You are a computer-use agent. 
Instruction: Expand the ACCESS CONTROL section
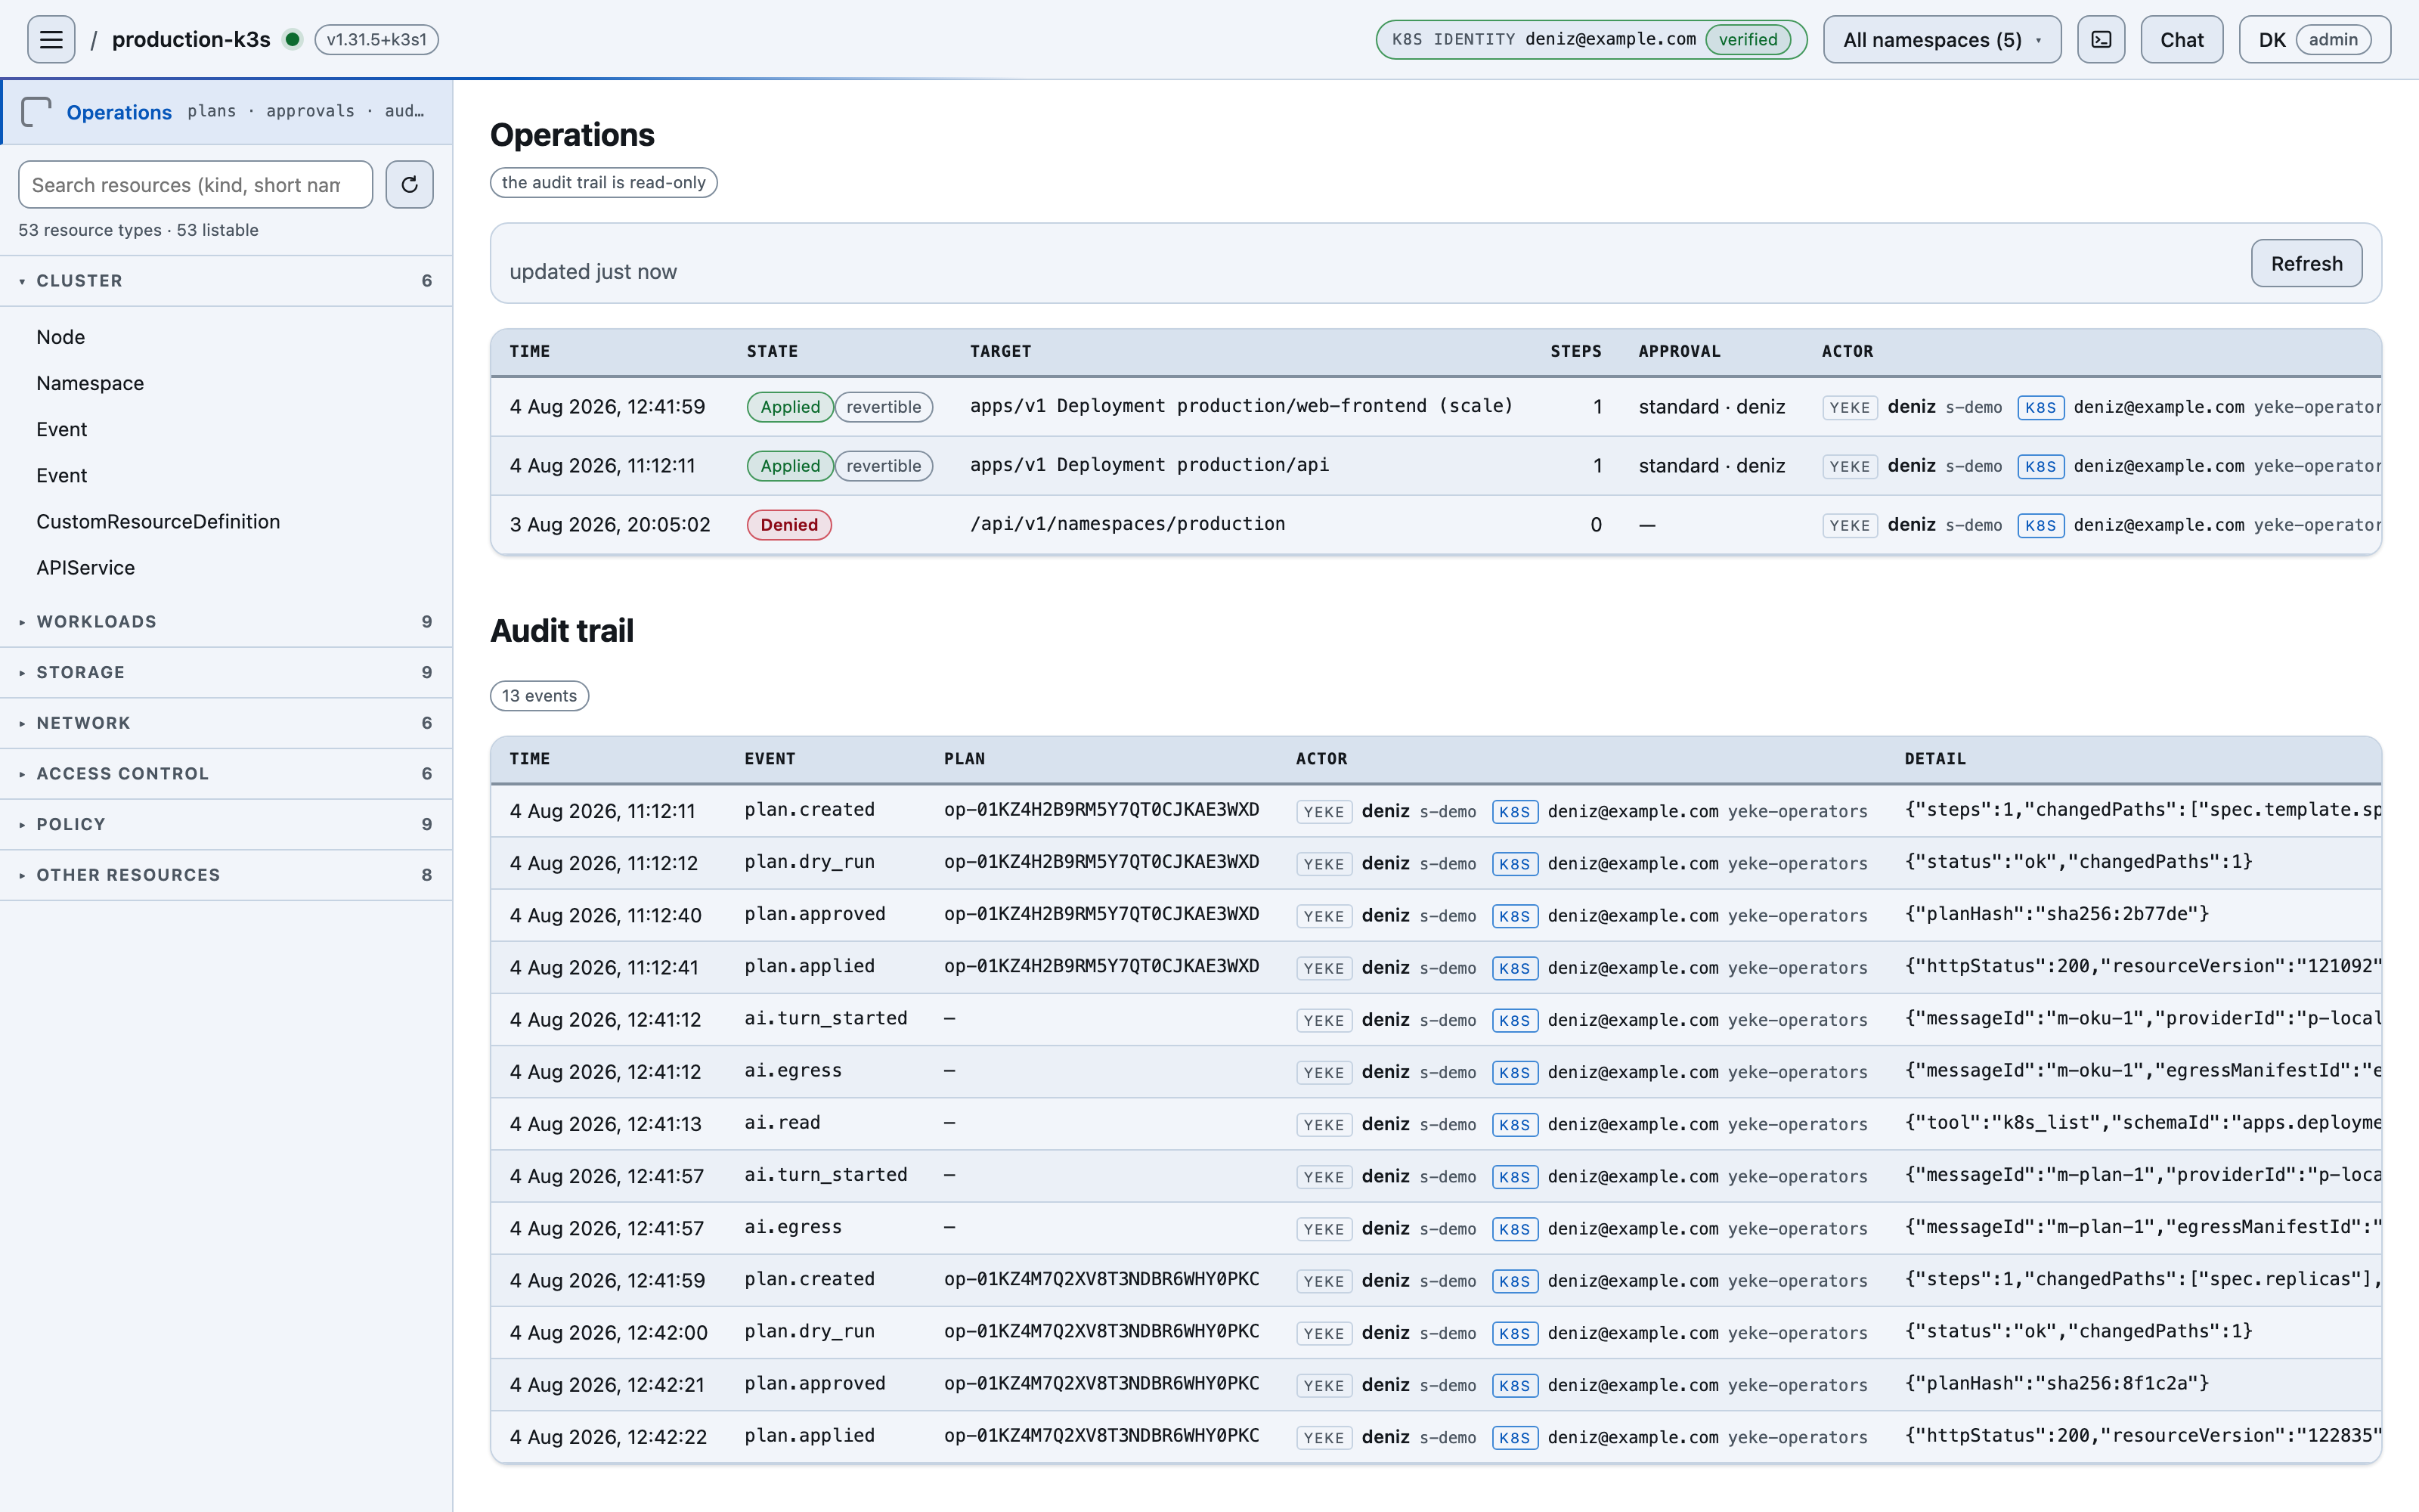(226, 774)
